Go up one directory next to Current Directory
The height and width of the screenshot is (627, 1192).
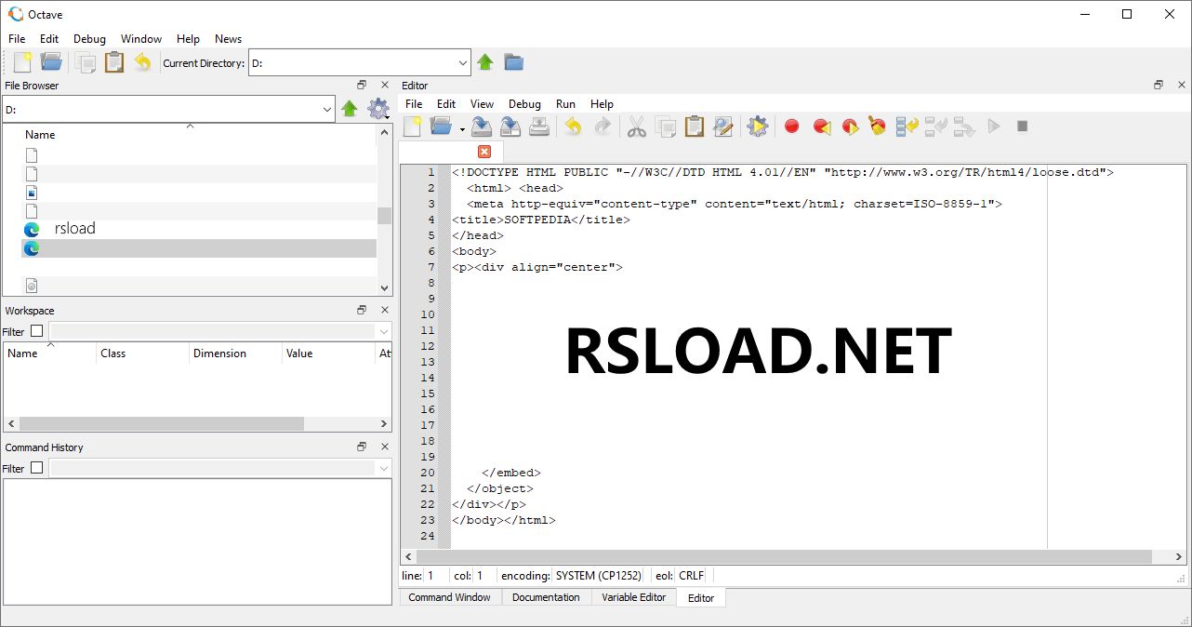click(485, 62)
